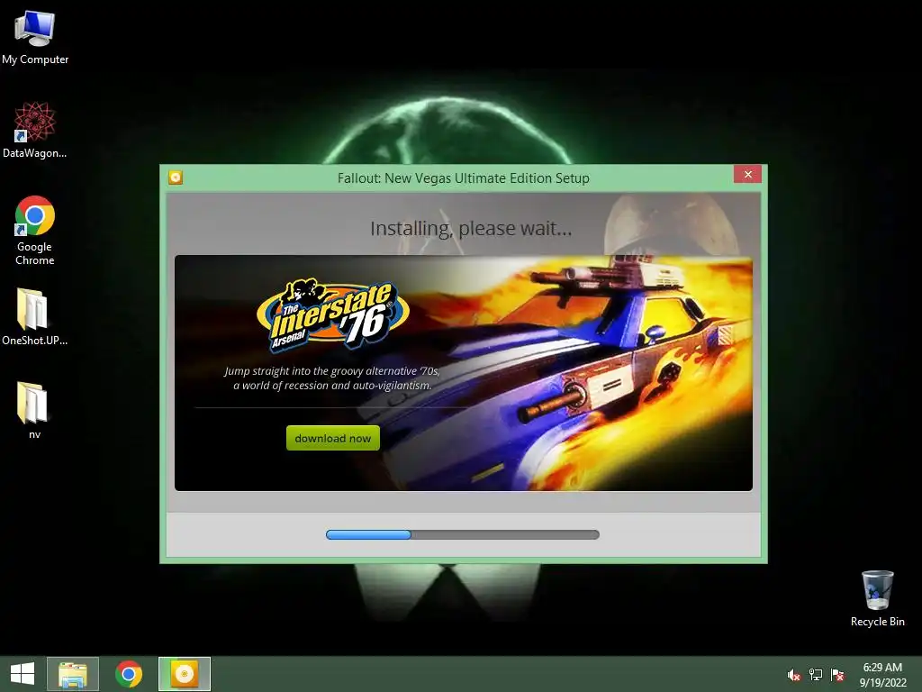Click the "Jump straight into the groovy" tagline
This screenshot has height=692, width=922.
[332, 378]
